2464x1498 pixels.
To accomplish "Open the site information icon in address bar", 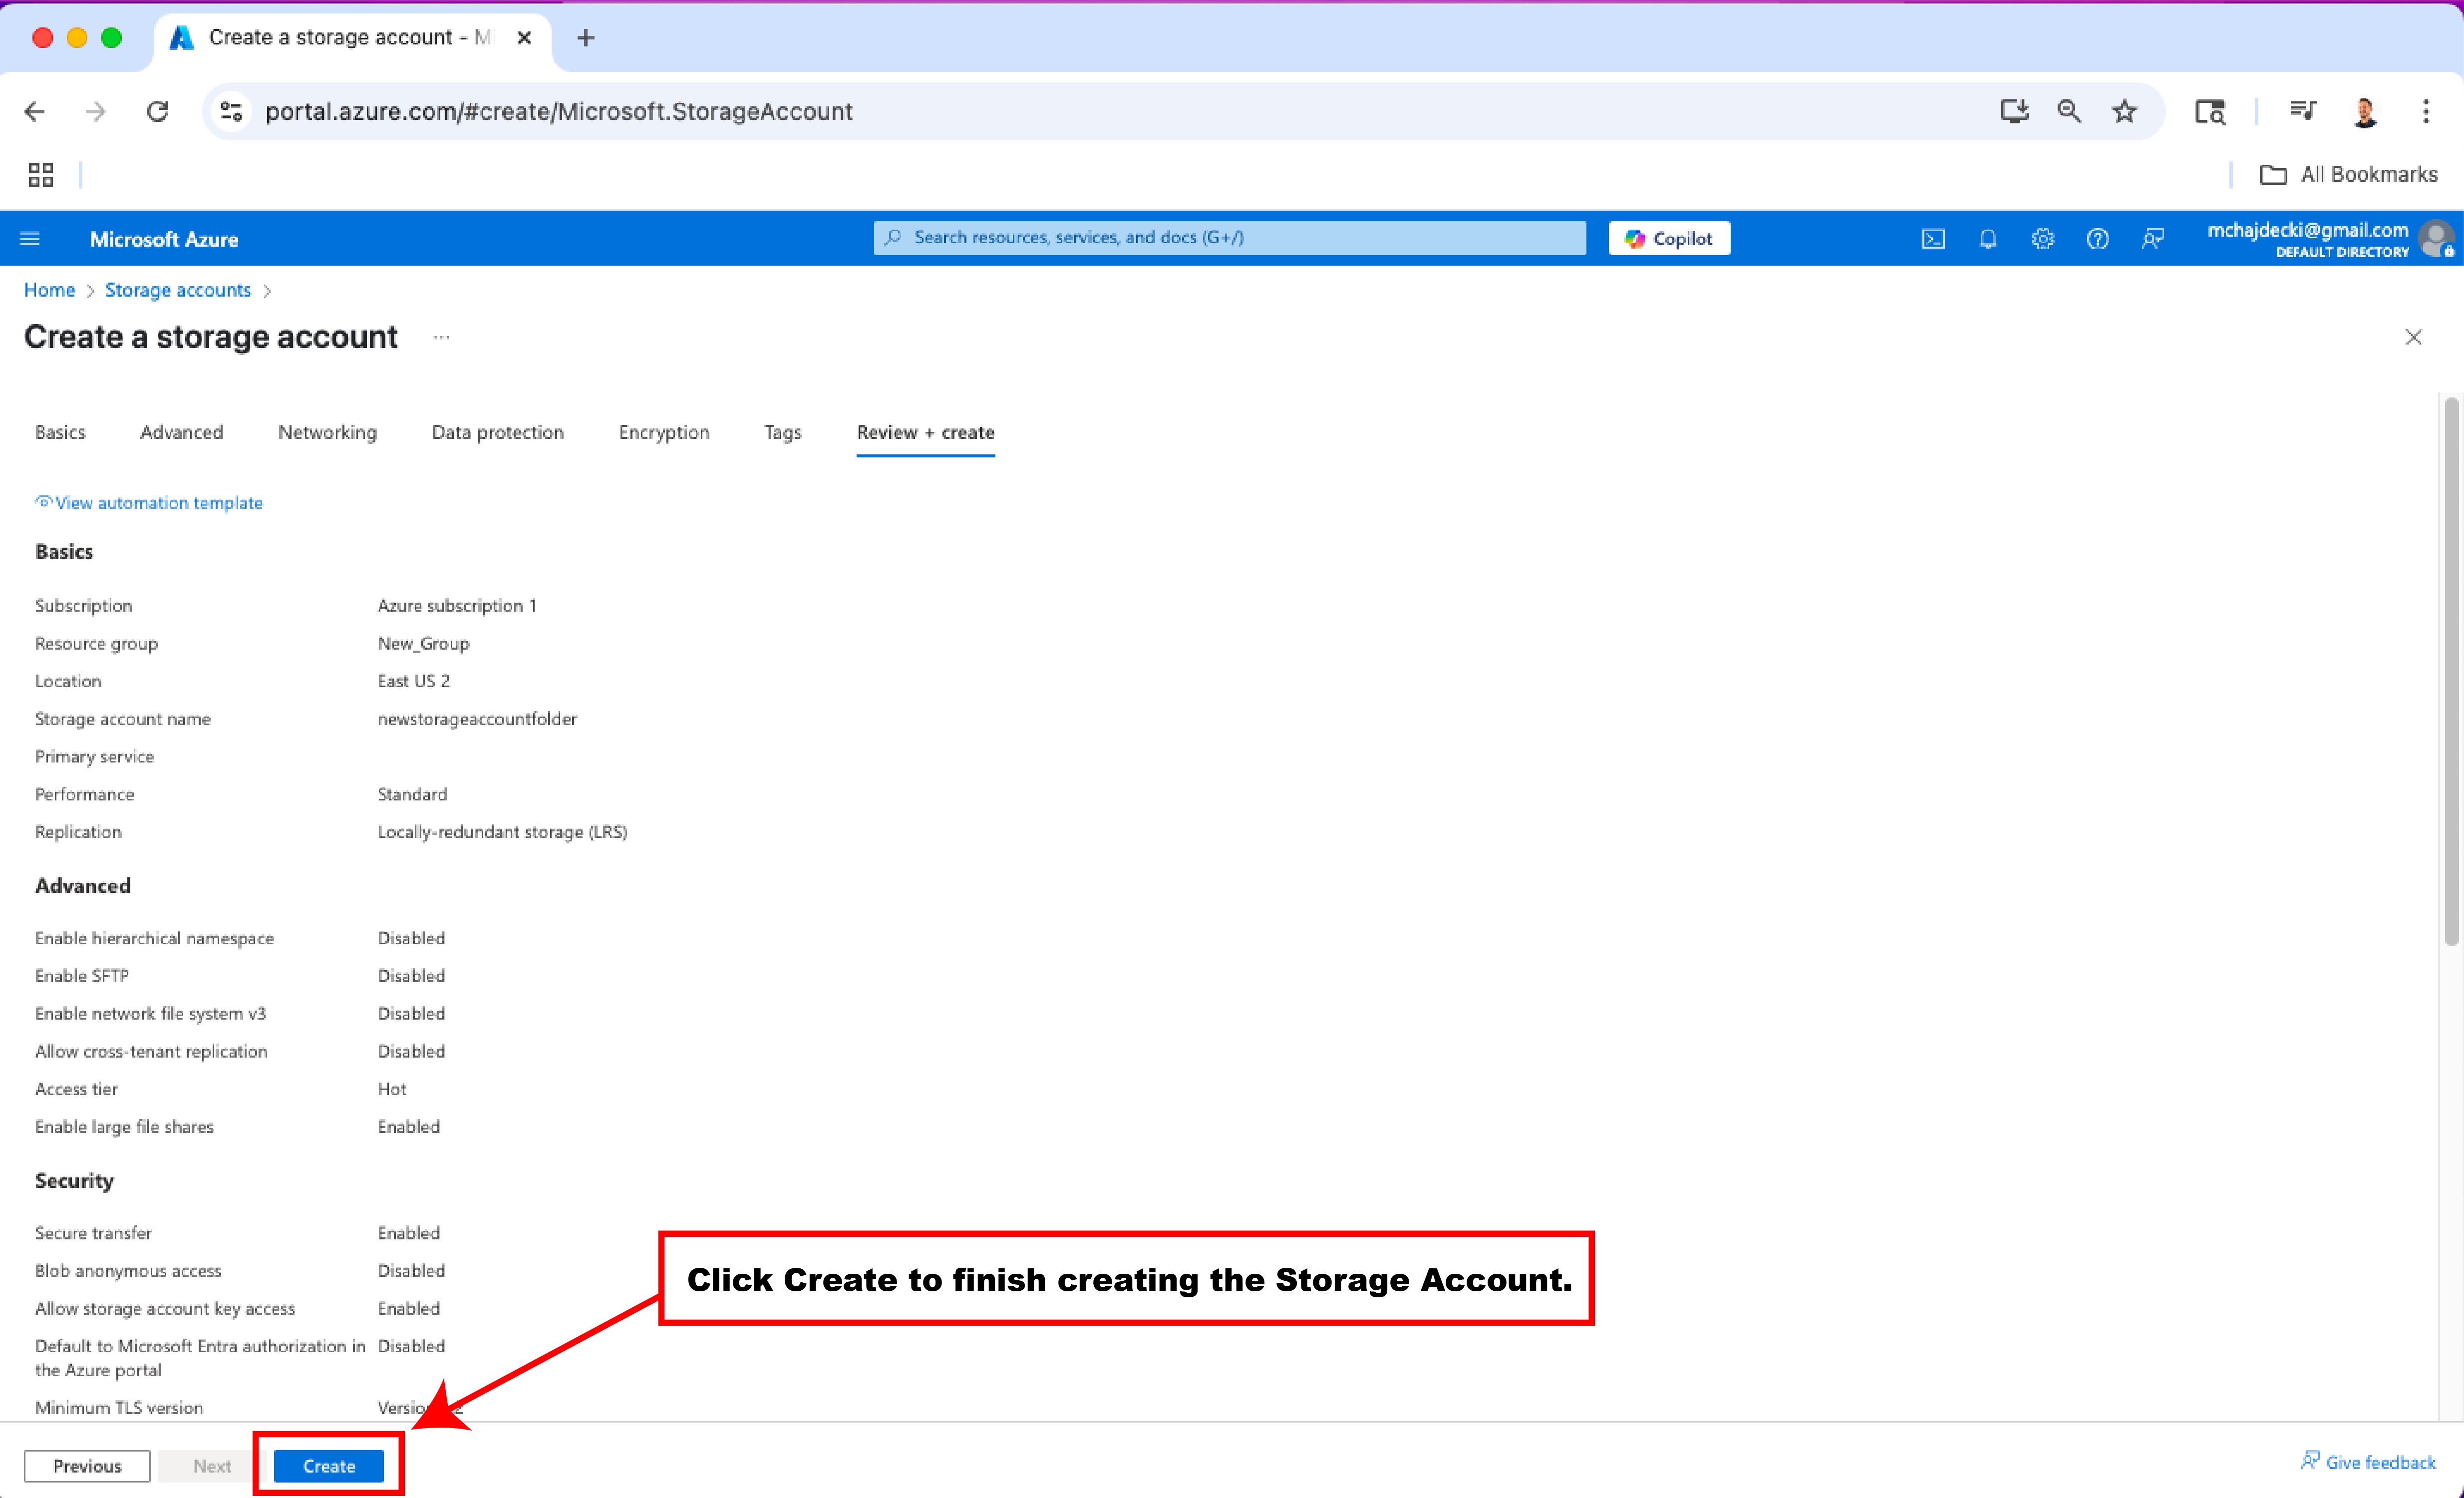I will 232,111.
